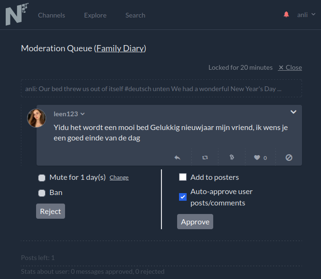Image resolution: width=321 pixels, height=279 pixels.
Task: Close the moderation queue lock
Action: [290, 67]
